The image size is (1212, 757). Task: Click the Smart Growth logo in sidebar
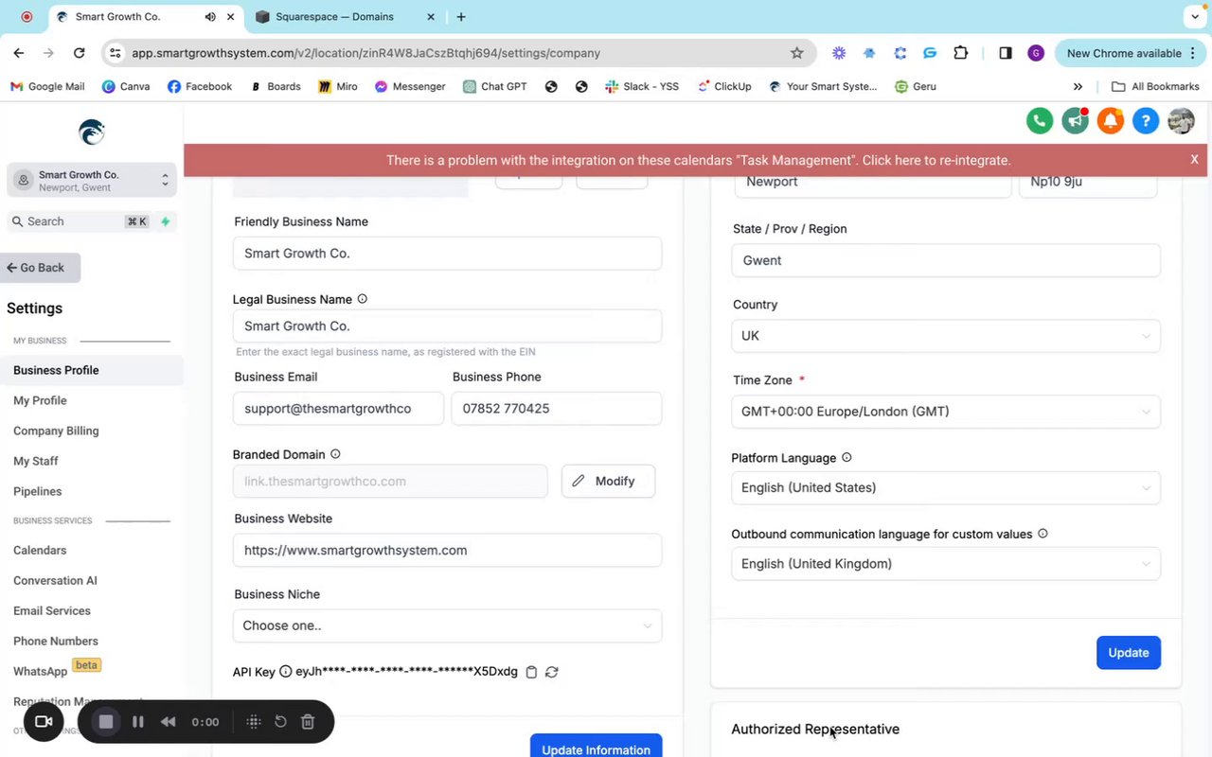click(x=92, y=132)
